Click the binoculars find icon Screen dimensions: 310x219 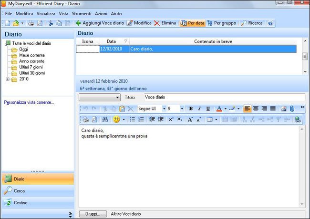tap(105, 119)
